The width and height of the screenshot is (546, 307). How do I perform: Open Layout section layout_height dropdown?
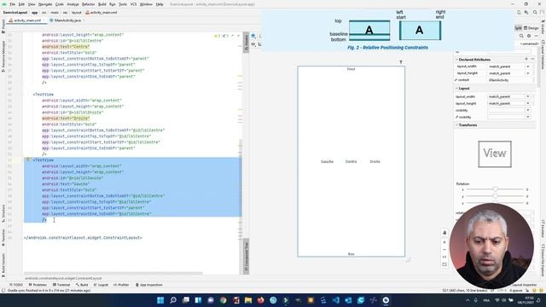pos(528,103)
